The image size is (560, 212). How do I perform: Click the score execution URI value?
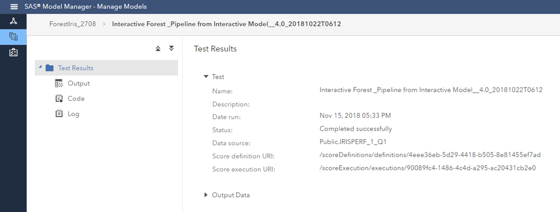point(428,168)
